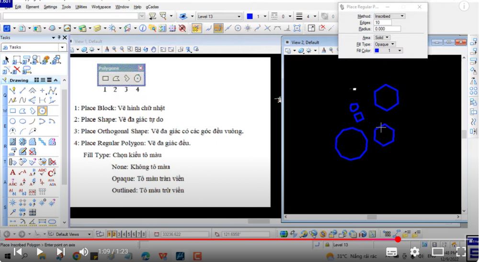The image size is (479, 262).
Task: Open the active line weight dropdown showing 4
Action: (x=315, y=16)
